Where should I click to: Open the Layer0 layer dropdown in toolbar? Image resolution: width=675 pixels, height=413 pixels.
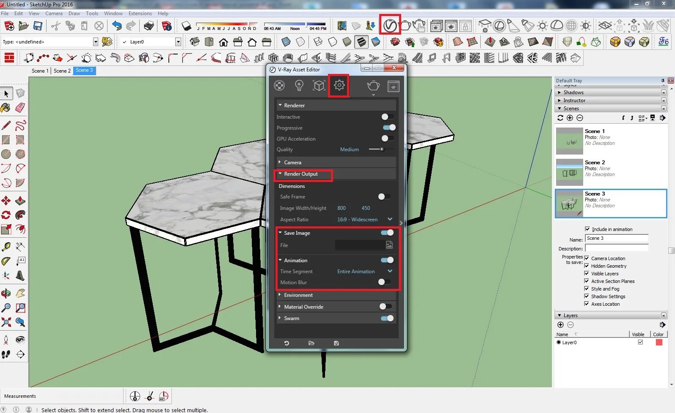pyautogui.click(x=178, y=42)
